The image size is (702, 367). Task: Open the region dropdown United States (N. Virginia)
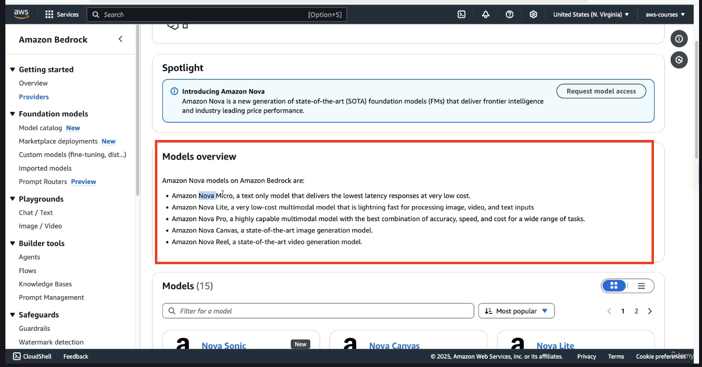pos(591,15)
